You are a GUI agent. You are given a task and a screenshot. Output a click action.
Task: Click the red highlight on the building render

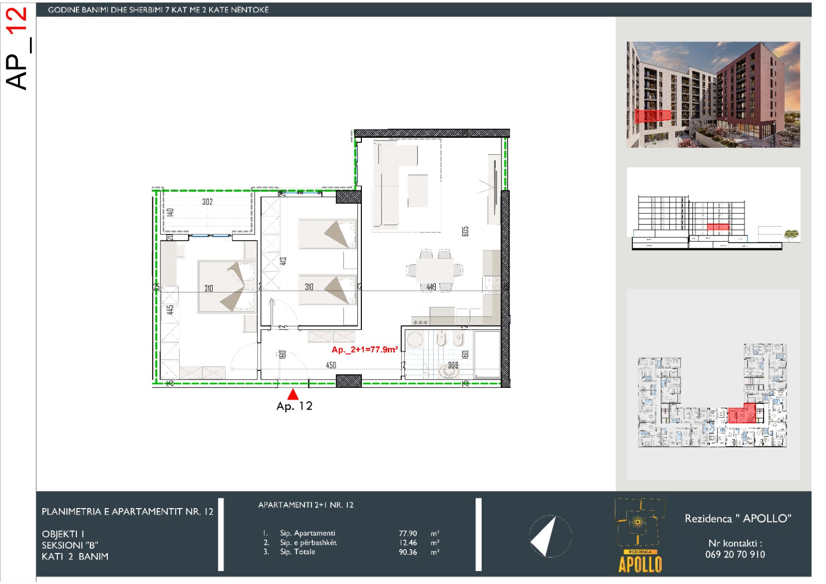coord(653,116)
